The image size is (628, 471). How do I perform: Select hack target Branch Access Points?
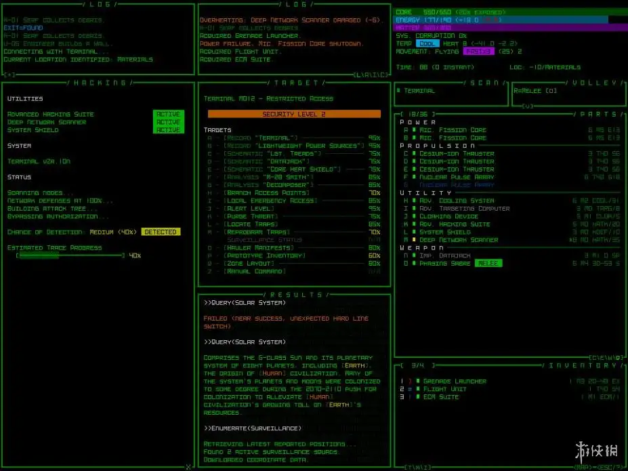(x=294, y=193)
